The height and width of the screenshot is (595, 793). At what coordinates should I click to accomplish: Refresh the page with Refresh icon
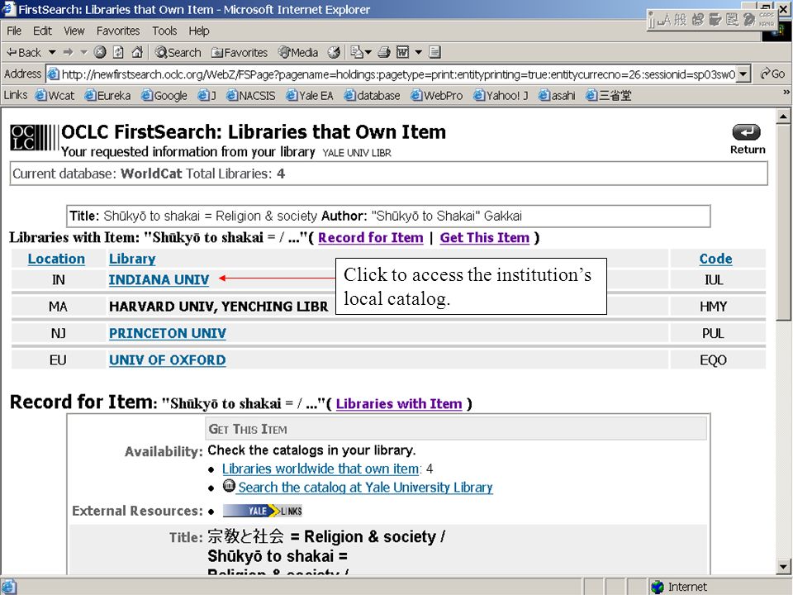118,52
